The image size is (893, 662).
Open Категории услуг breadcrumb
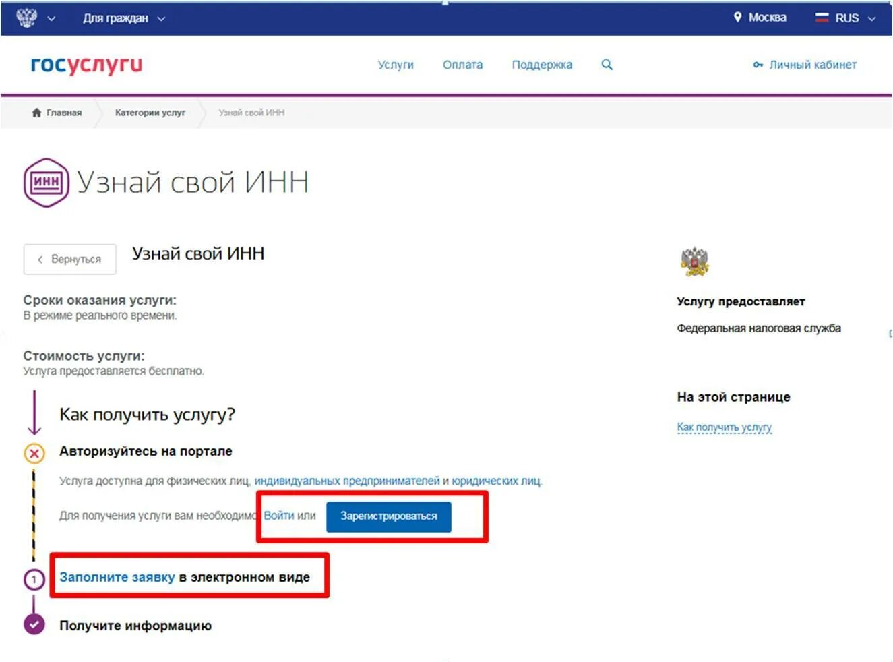click(x=150, y=113)
